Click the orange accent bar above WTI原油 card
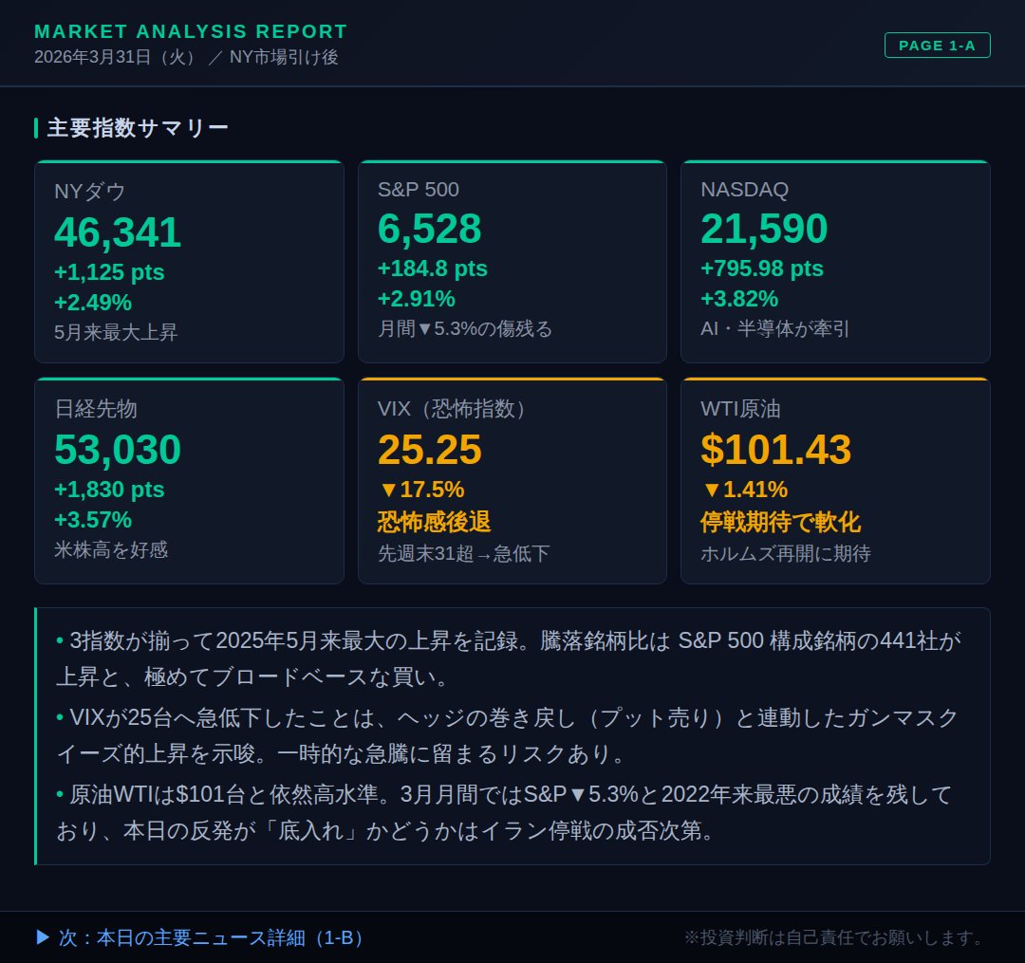The height and width of the screenshot is (963, 1025). point(835,380)
